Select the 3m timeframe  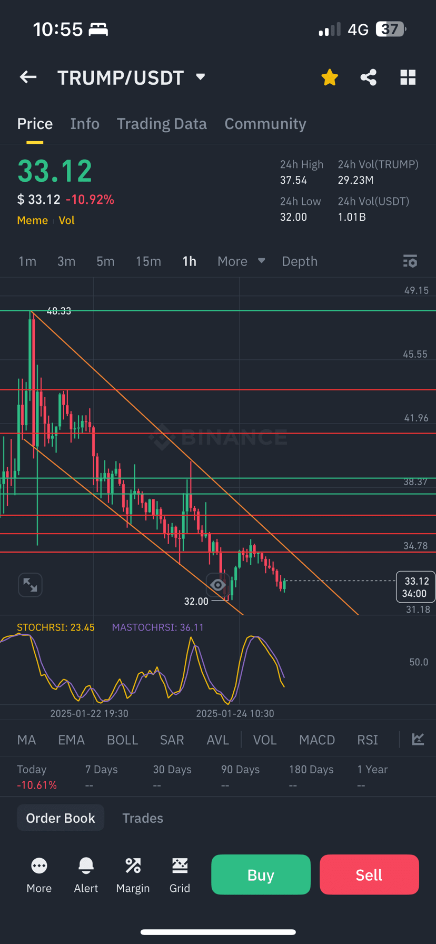66,261
